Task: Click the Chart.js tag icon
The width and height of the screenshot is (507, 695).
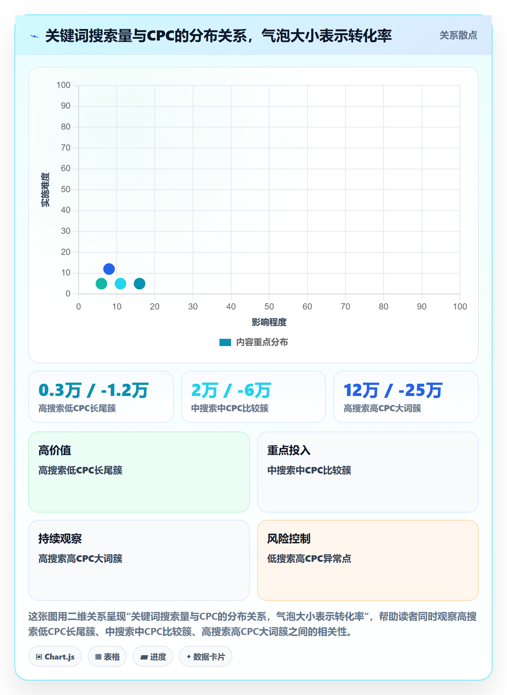Action: click(39, 657)
